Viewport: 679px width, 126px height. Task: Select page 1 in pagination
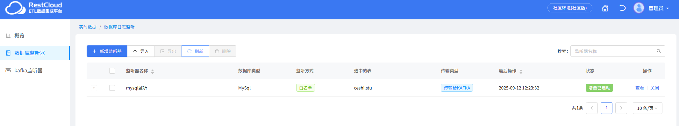606,108
